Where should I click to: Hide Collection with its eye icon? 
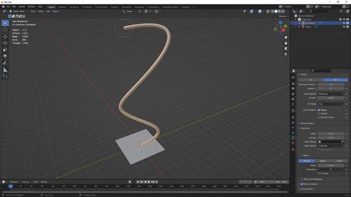coord(344,20)
